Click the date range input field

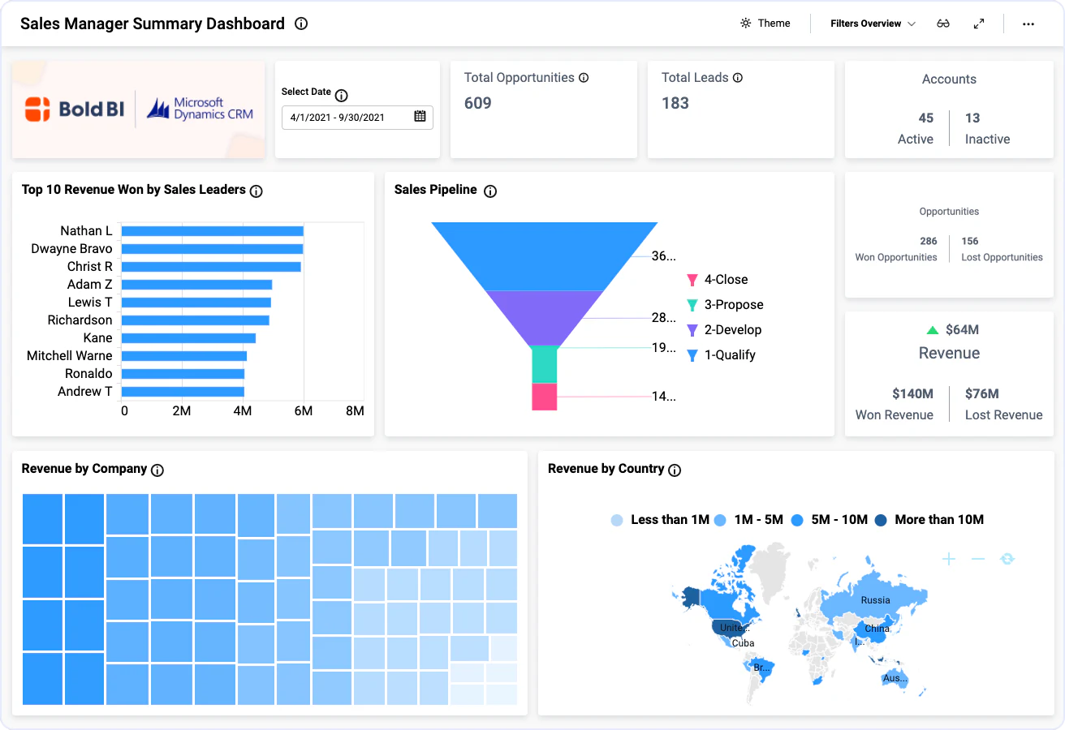tap(357, 117)
